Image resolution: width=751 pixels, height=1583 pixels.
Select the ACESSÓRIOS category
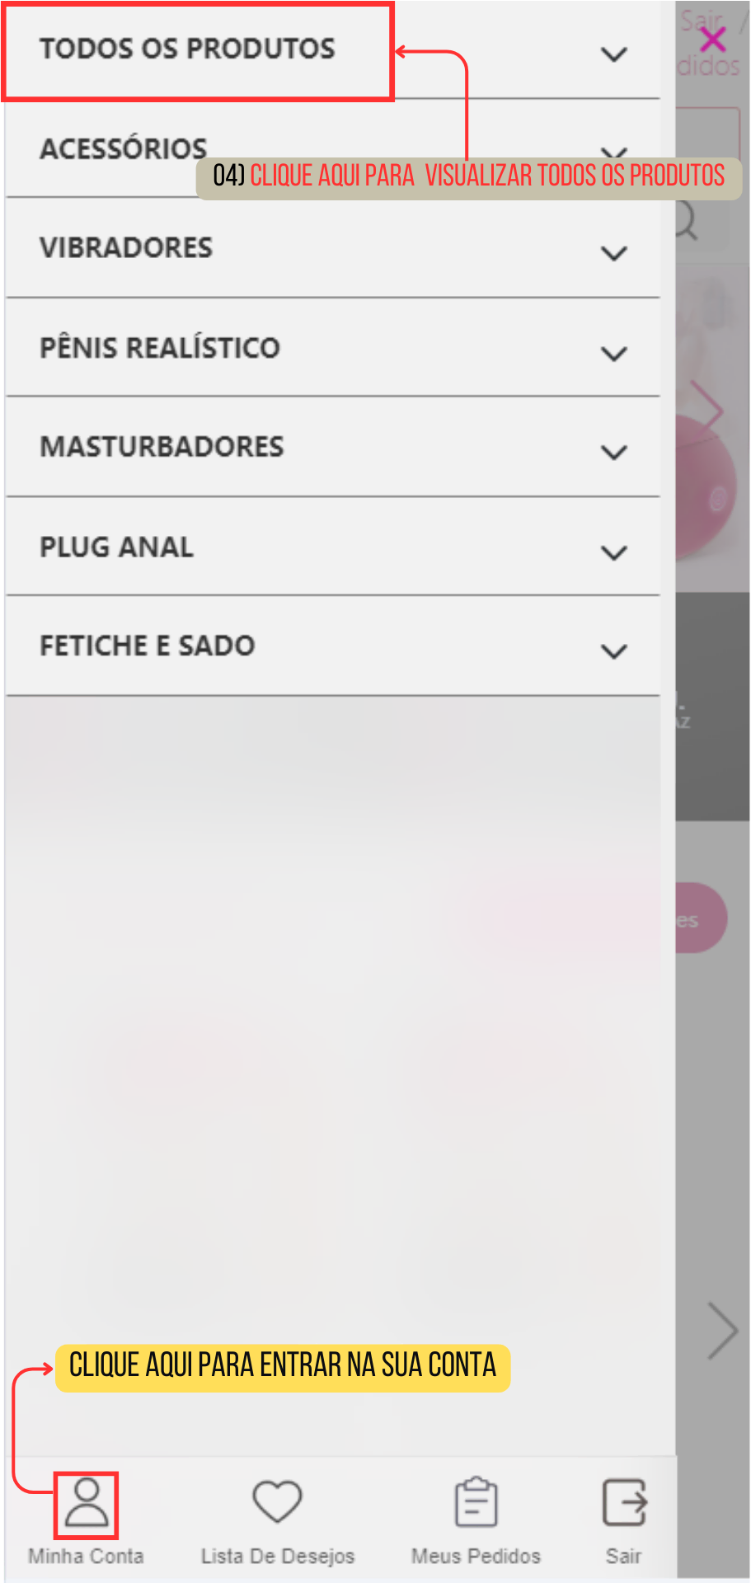pyautogui.click(x=124, y=148)
